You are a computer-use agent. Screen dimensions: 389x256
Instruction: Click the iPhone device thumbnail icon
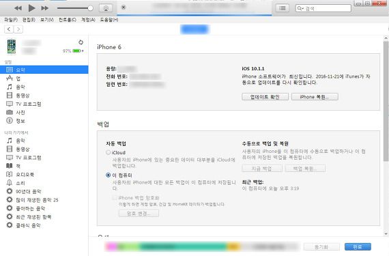12,46
